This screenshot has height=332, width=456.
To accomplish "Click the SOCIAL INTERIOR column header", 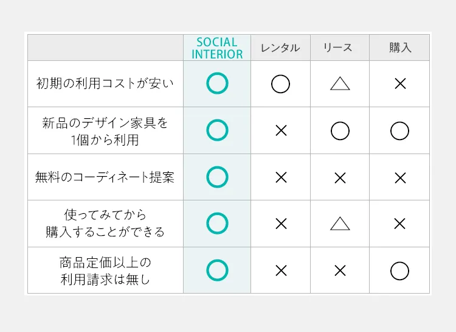I will click(217, 48).
